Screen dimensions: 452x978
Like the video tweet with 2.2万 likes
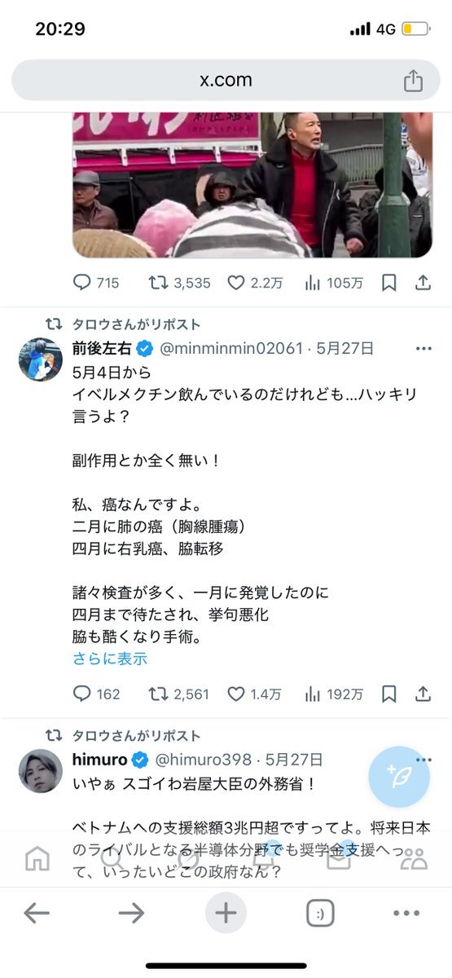[236, 283]
